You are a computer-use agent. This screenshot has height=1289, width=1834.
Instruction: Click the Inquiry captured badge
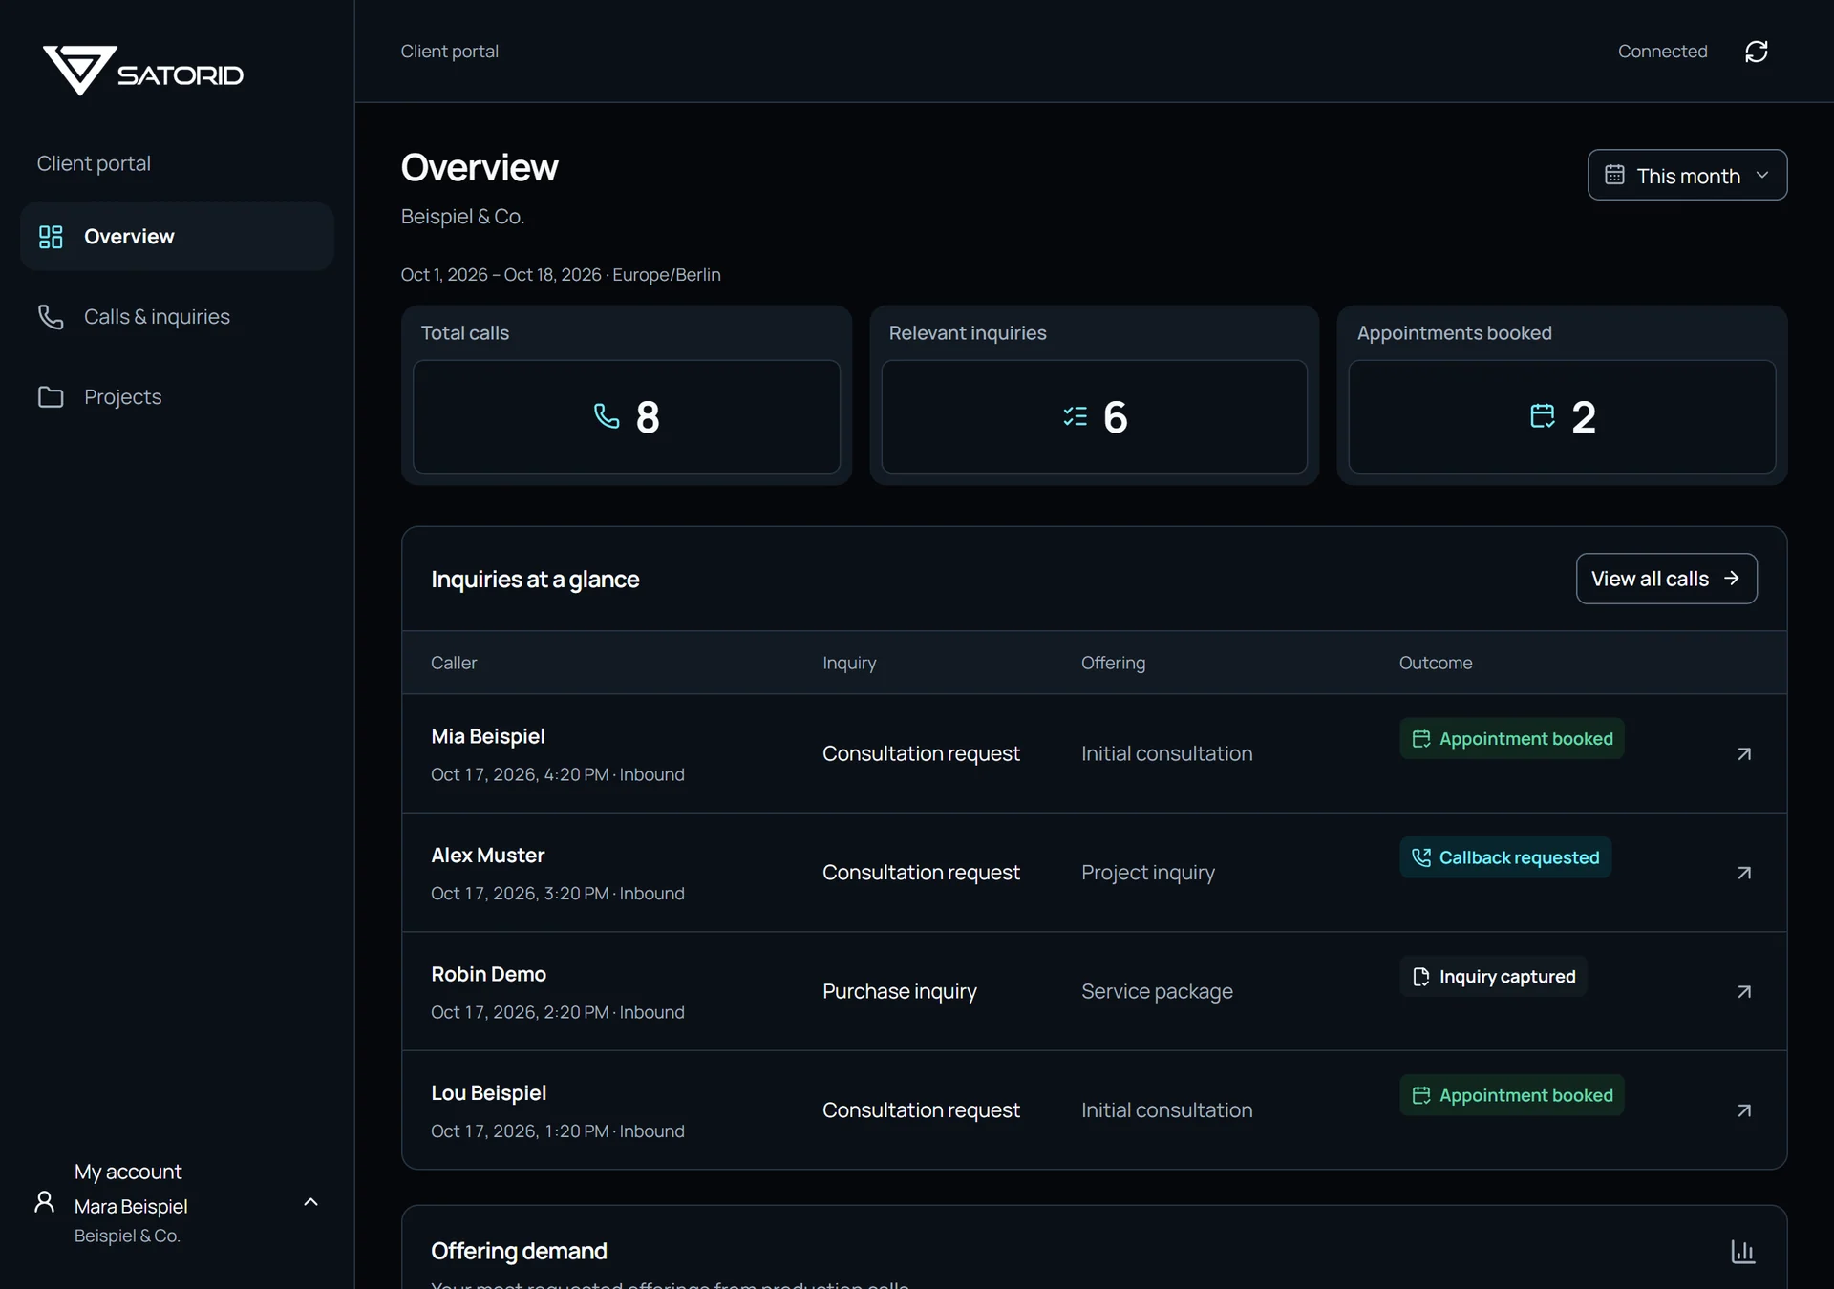[x=1493, y=977]
